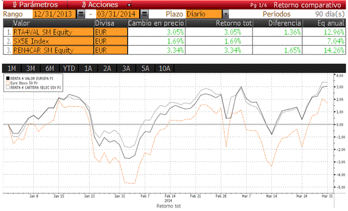Open the end date calendar picker icon
The width and height of the screenshot is (348, 211).
pyautogui.click(x=144, y=14)
